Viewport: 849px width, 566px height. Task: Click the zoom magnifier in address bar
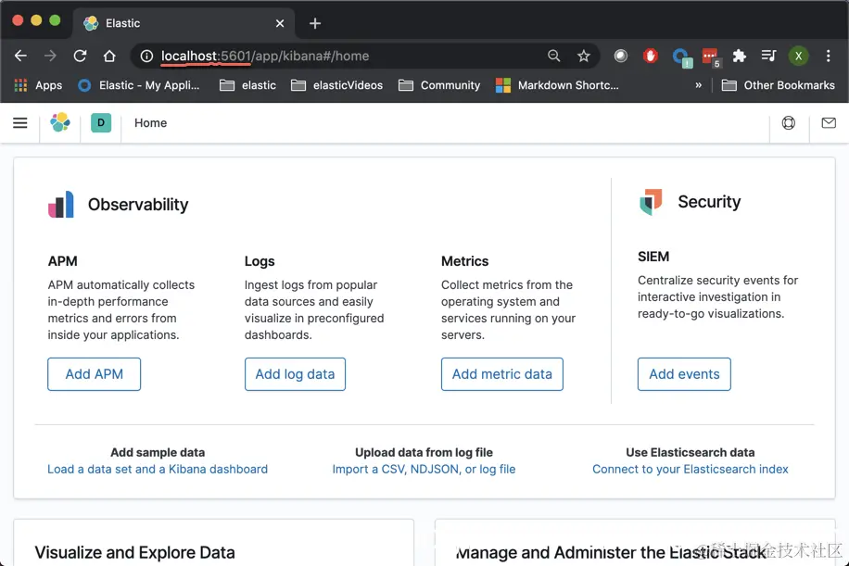pos(553,56)
